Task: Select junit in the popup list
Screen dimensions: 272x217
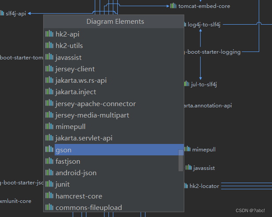Action: 114,184
